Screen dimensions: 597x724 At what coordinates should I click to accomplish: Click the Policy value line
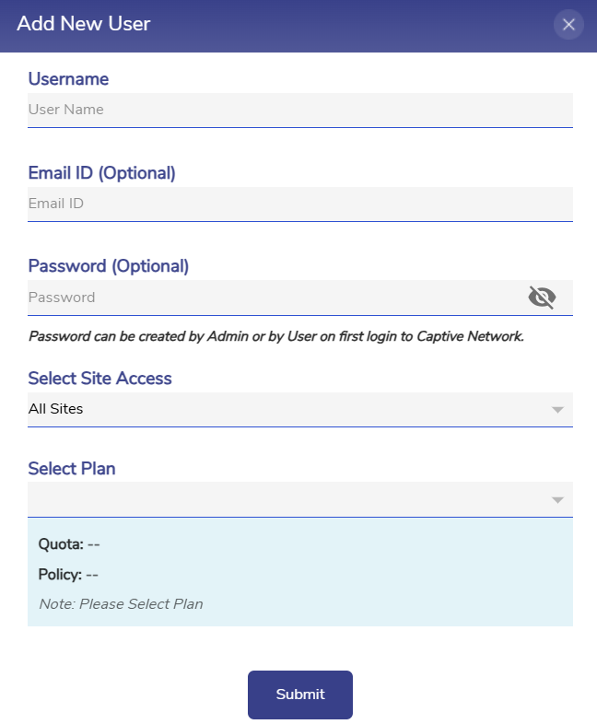coord(68,575)
